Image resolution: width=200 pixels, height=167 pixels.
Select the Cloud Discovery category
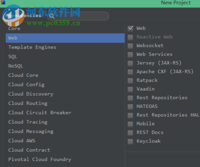[x=65, y=94]
